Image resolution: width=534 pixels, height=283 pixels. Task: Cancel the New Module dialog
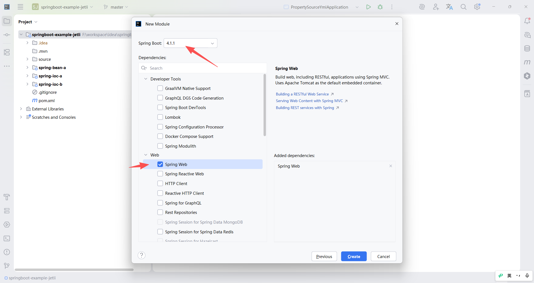pos(384,256)
